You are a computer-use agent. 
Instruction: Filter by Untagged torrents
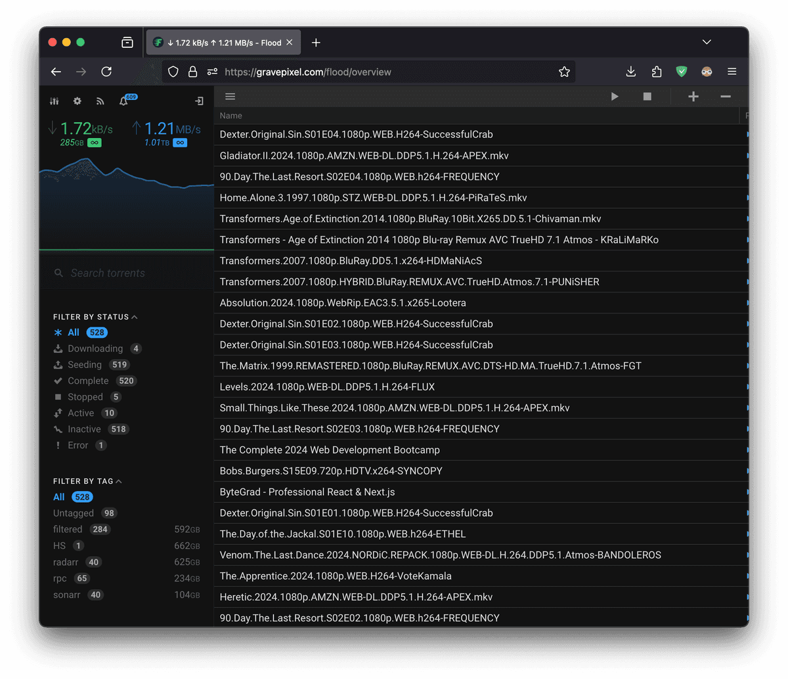pyautogui.click(x=85, y=513)
